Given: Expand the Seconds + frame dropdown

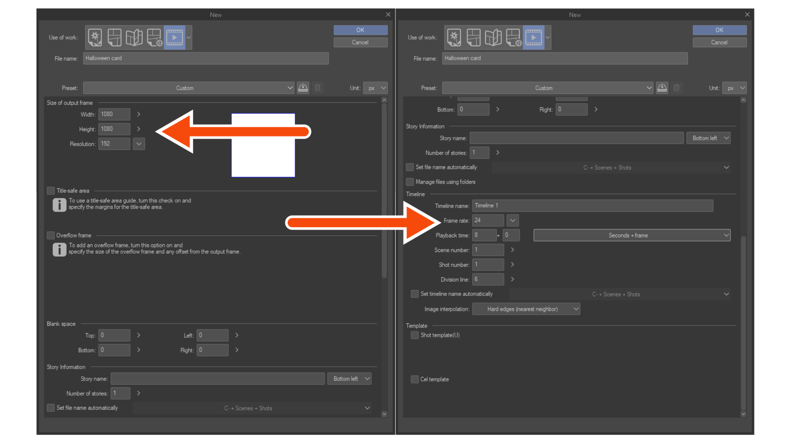Looking at the screenshot, I should click(632, 235).
